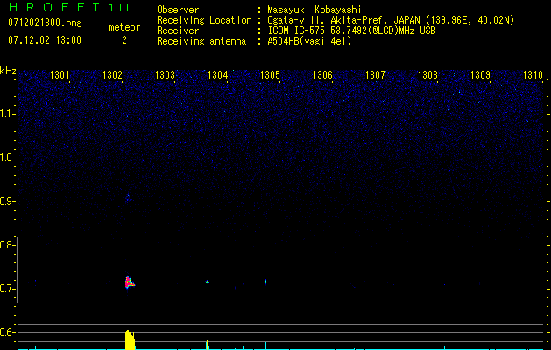The width and height of the screenshot is (551, 350).
Task: Click the tall yellow signal bar at 1302
Action: pos(130,339)
